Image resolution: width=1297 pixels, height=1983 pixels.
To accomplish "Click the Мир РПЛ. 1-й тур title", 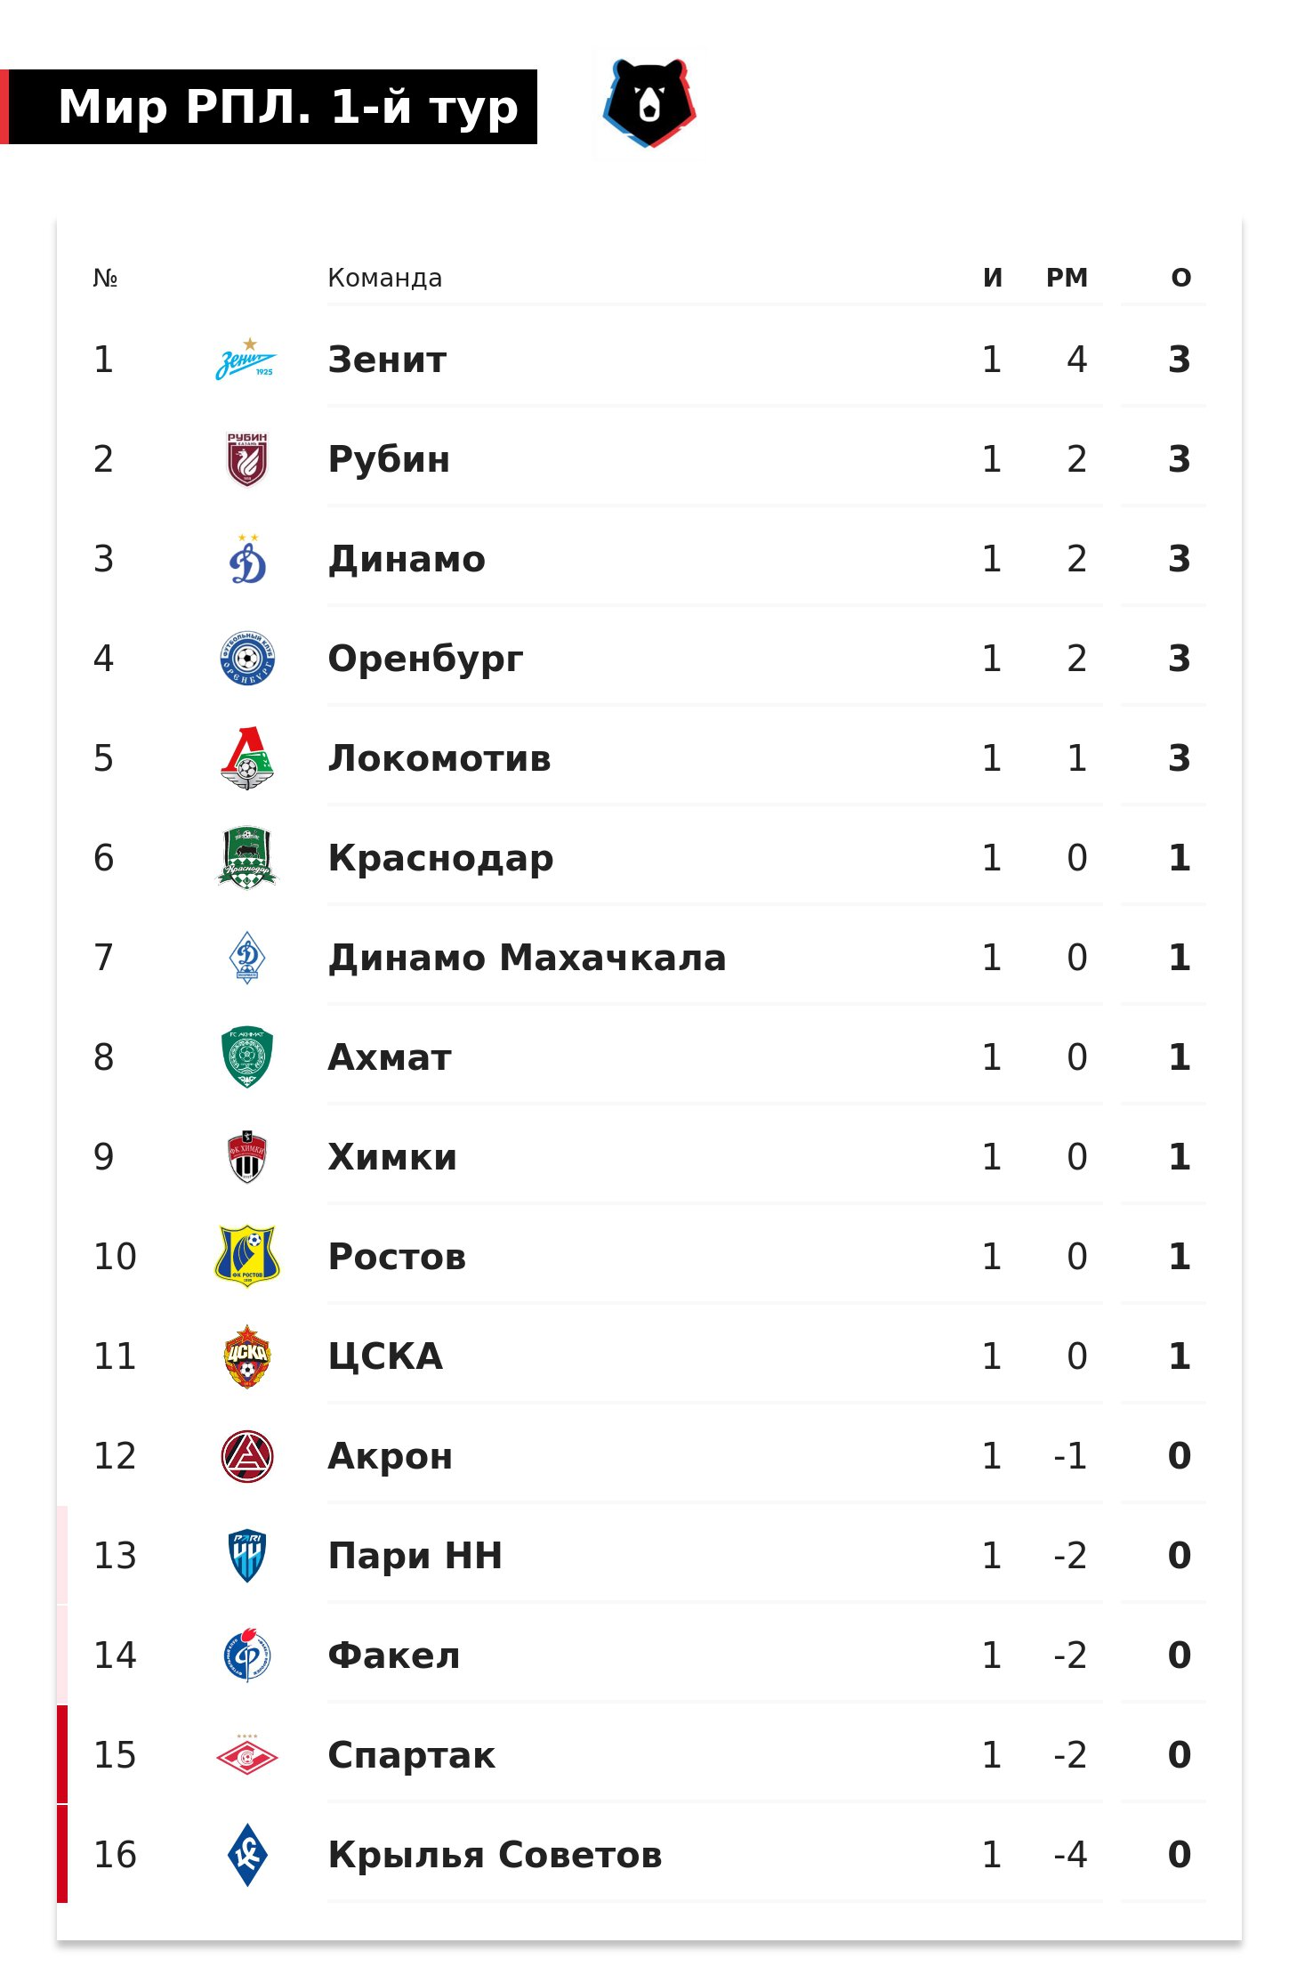I will (x=288, y=107).
